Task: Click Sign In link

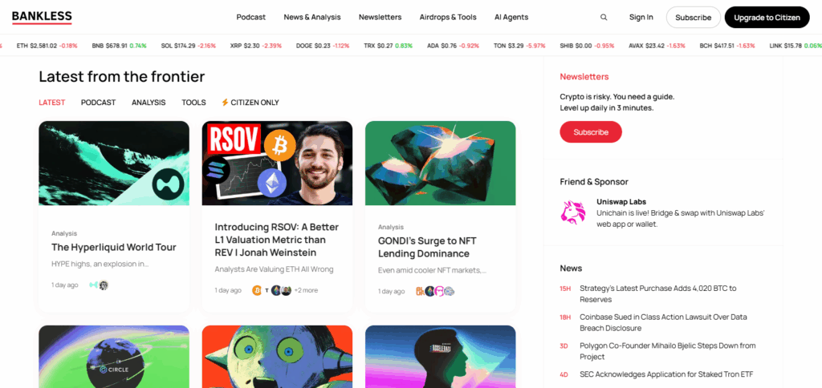Action: [641, 18]
